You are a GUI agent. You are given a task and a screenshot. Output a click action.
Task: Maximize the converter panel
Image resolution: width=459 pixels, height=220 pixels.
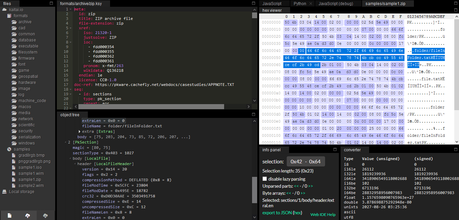[455, 150]
